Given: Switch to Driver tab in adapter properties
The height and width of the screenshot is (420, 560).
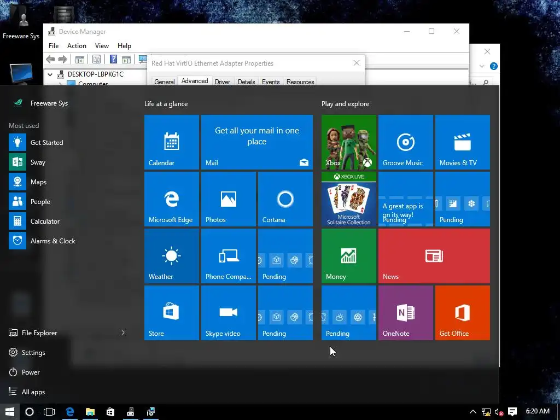Looking at the screenshot, I should click(222, 82).
